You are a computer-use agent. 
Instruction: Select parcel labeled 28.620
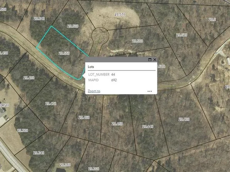tap(182, 35)
